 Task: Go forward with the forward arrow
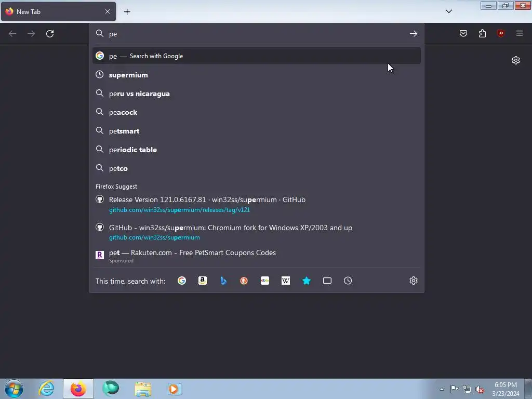(31, 34)
